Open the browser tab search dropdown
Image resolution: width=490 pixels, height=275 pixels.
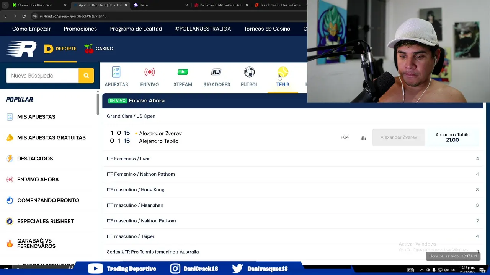click(5, 5)
